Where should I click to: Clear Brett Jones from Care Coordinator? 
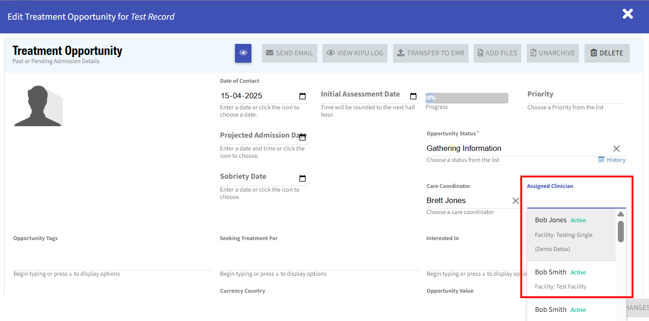(x=515, y=201)
